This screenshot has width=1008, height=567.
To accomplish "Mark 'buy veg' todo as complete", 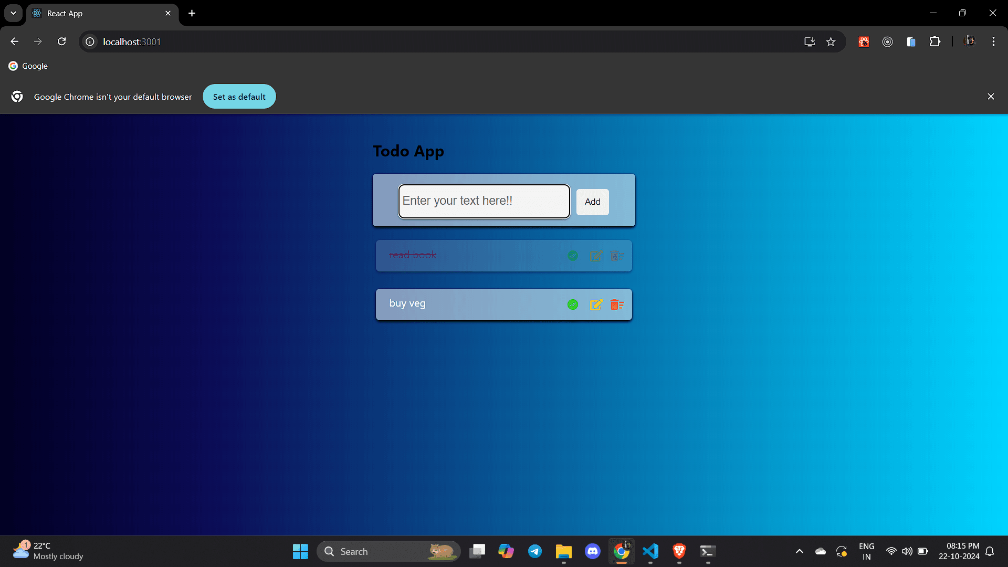I will point(573,304).
